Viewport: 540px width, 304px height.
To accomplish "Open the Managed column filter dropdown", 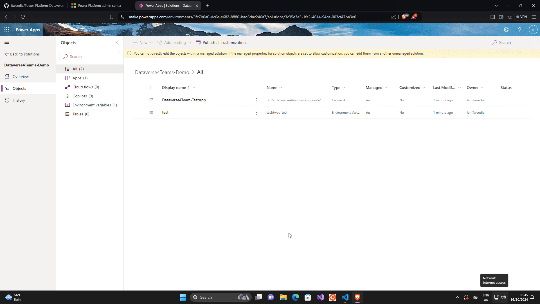I will pos(386,88).
